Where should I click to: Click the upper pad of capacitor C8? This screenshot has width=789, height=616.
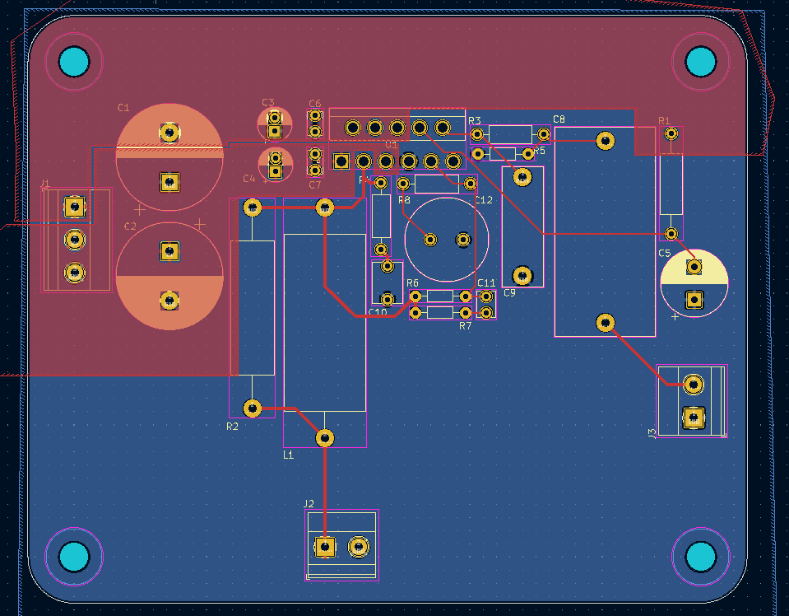[x=606, y=141]
